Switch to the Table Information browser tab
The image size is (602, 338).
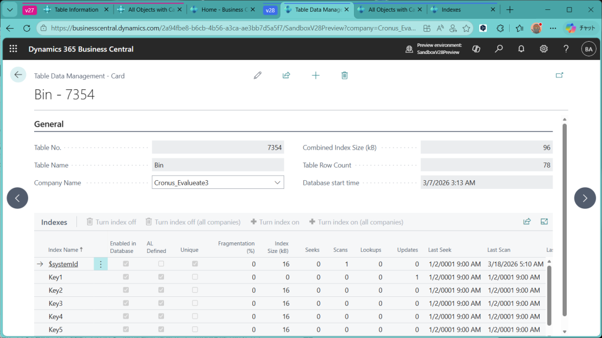(76, 10)
